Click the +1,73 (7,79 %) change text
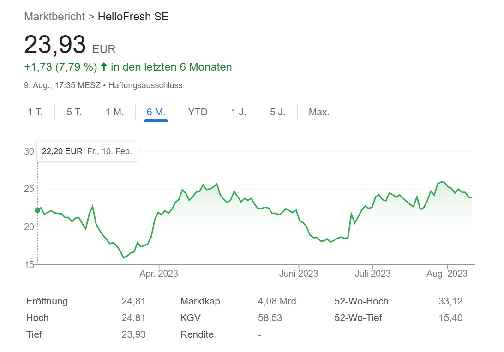 coord(60,67)
